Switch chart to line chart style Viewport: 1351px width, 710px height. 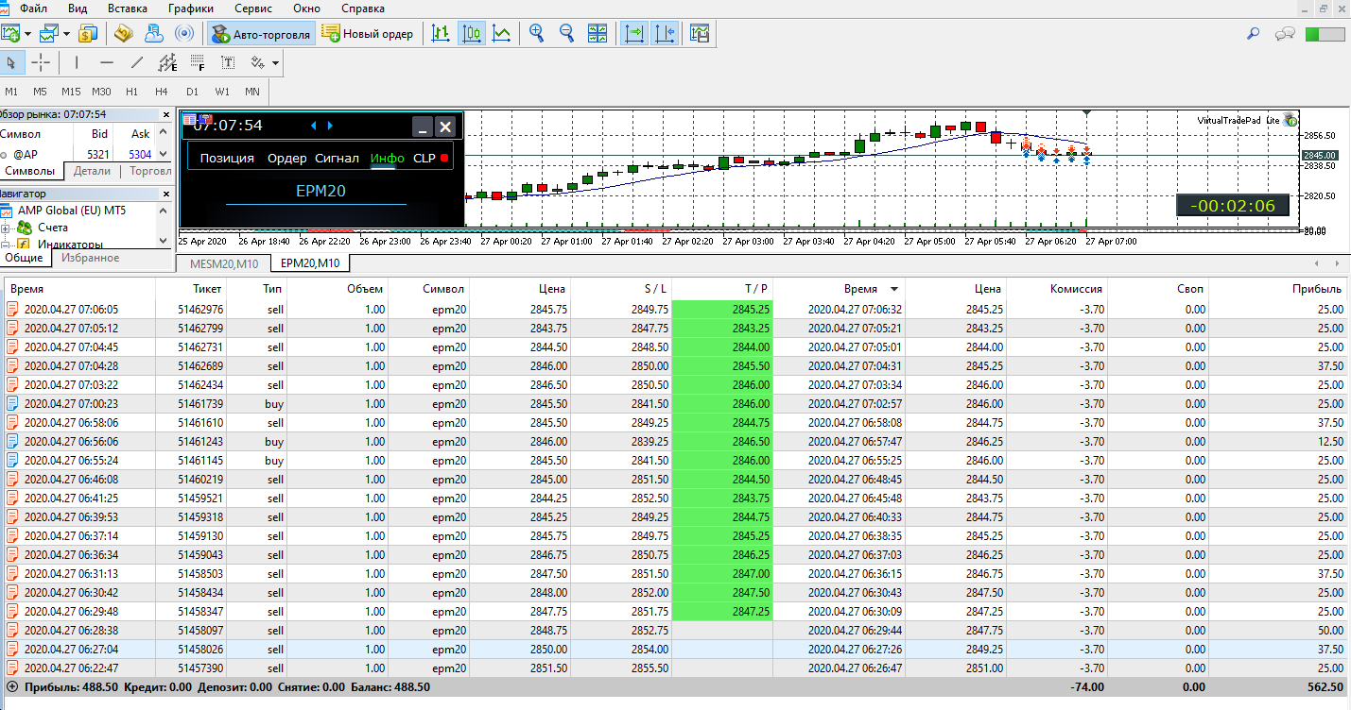(502, 34)
